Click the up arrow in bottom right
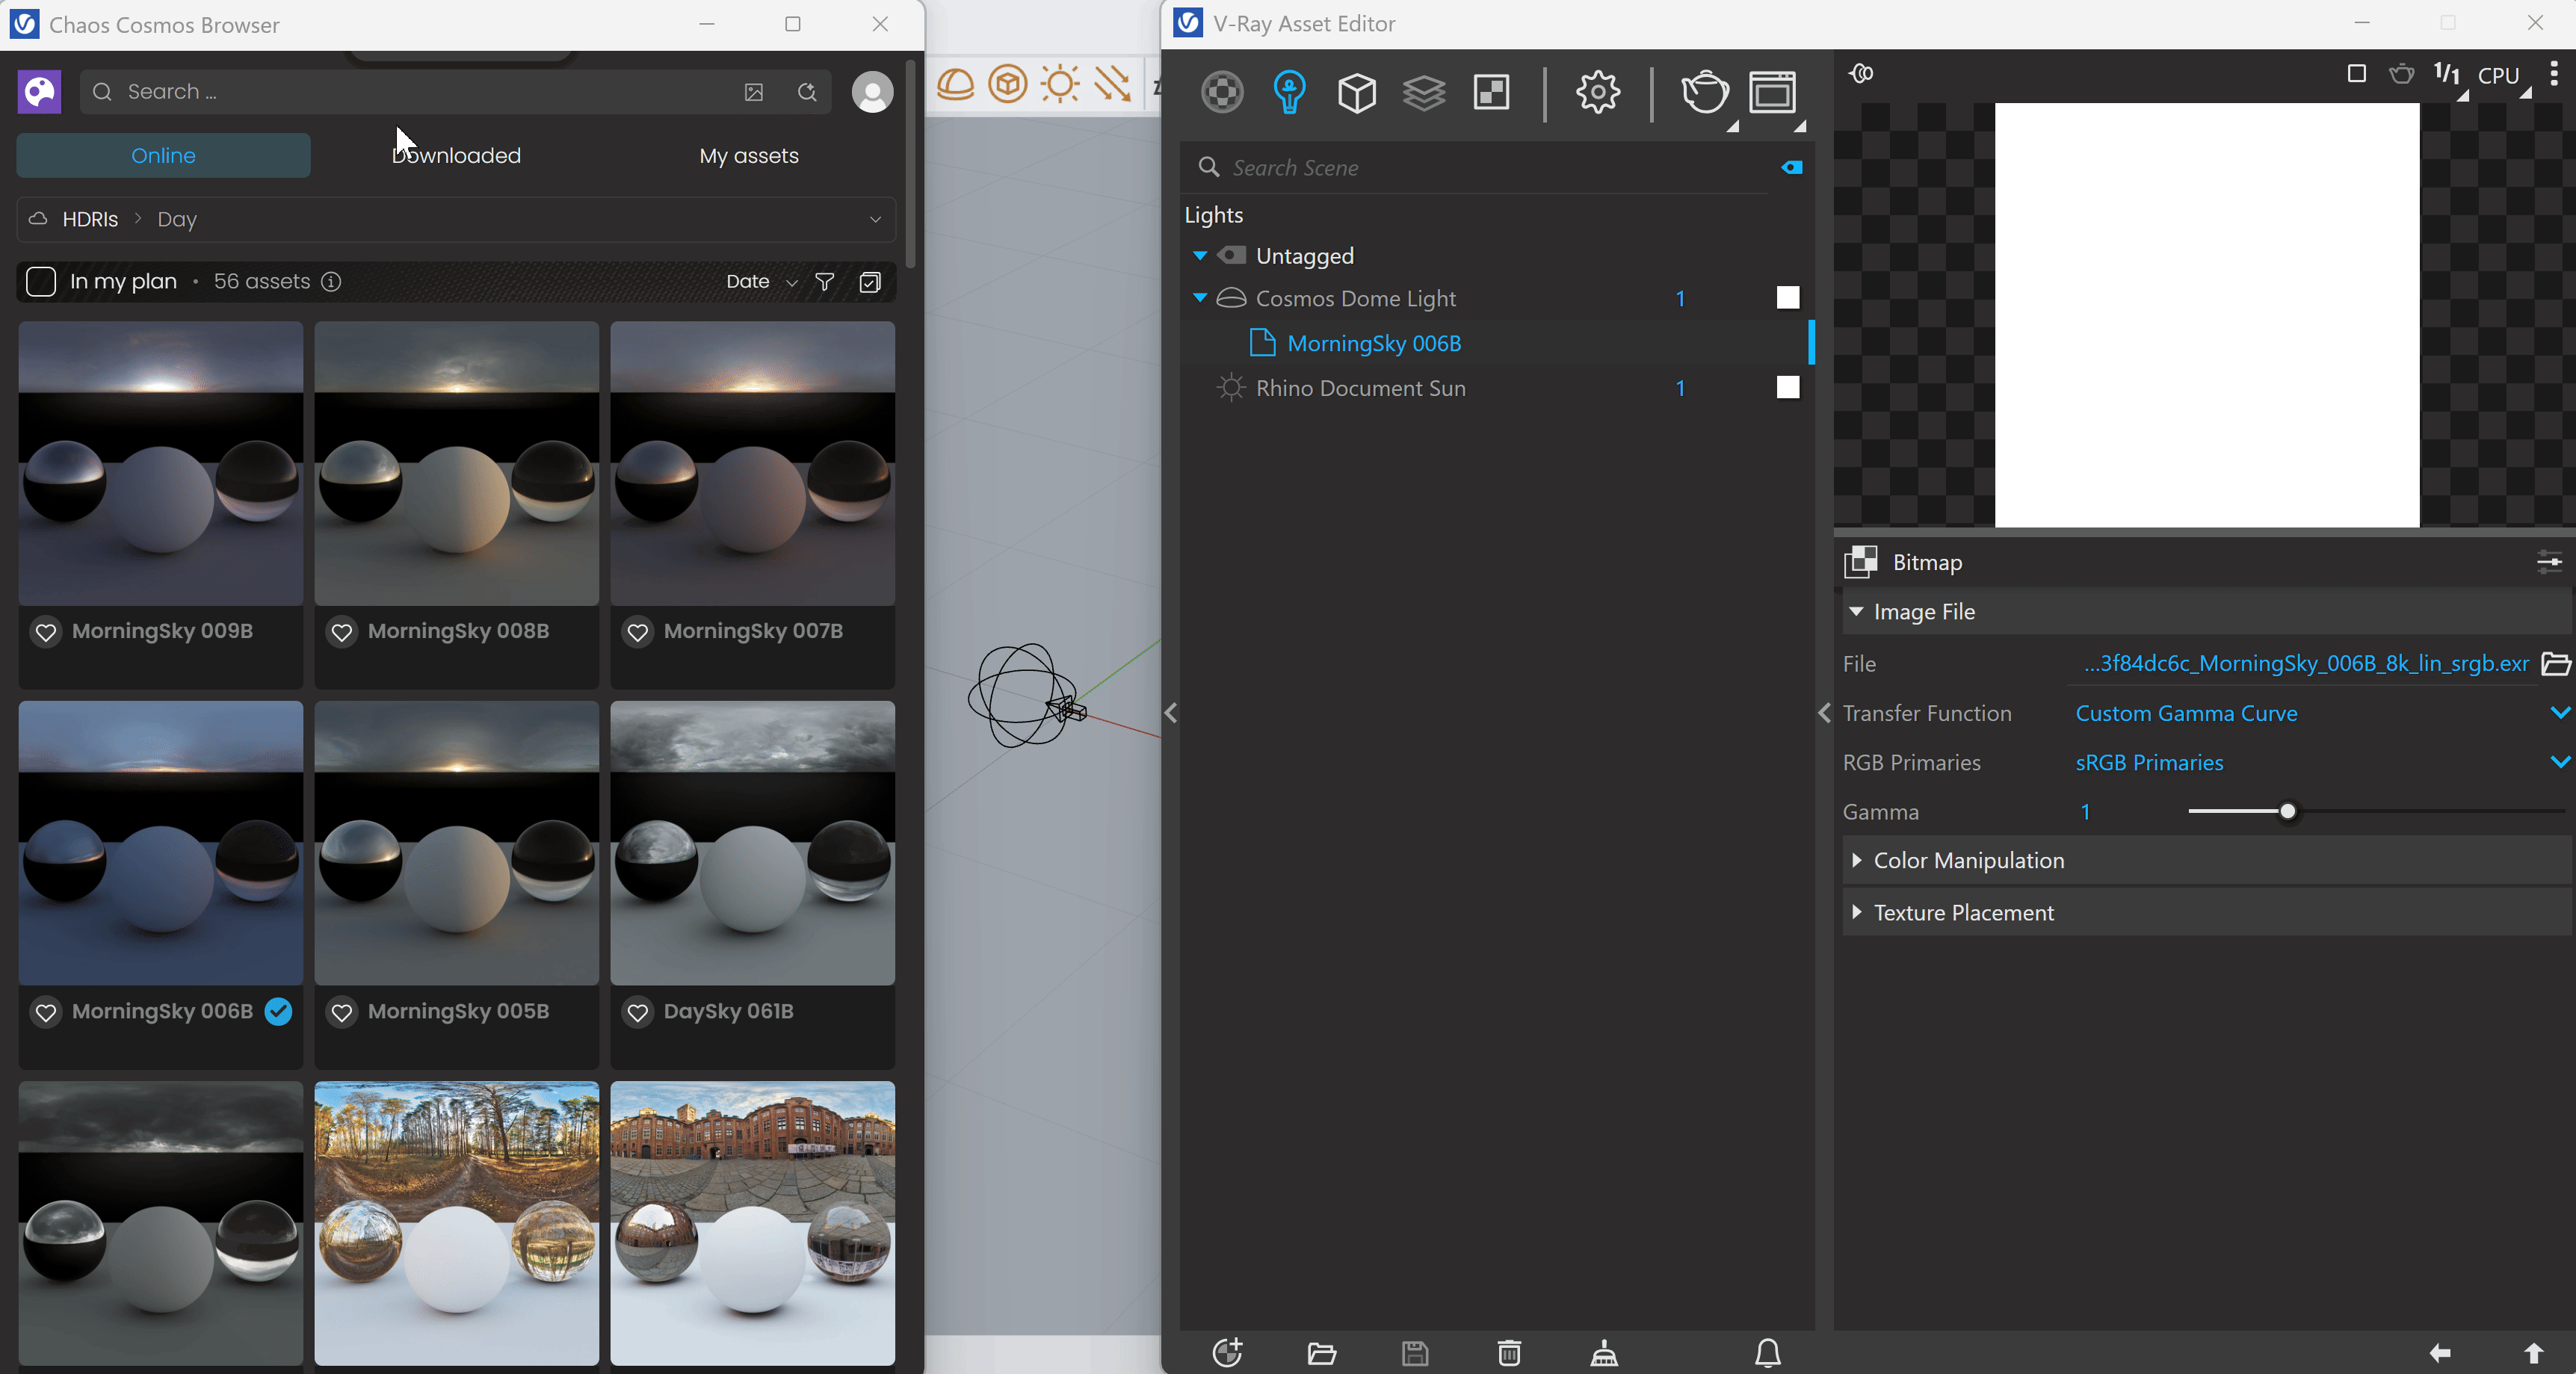 [x=2533, y=1353]
